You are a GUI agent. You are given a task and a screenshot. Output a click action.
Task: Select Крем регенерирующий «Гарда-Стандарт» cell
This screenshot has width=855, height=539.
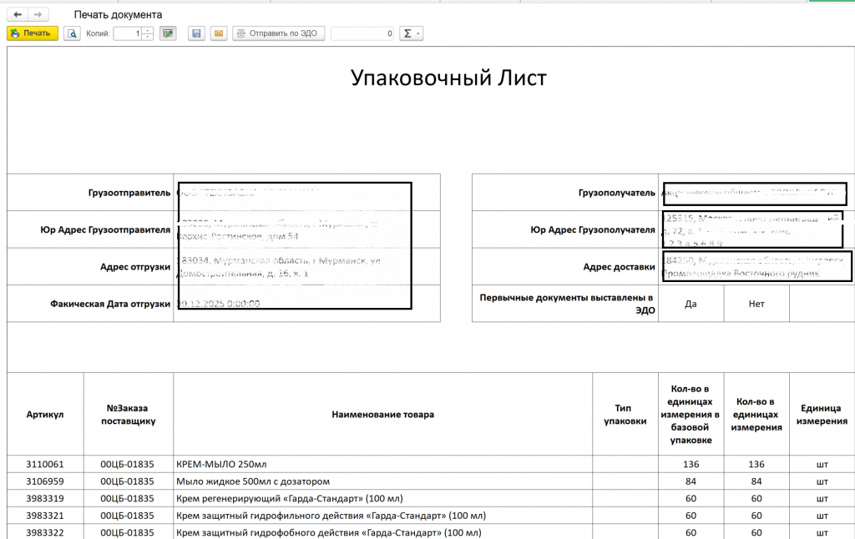[382, 498]
